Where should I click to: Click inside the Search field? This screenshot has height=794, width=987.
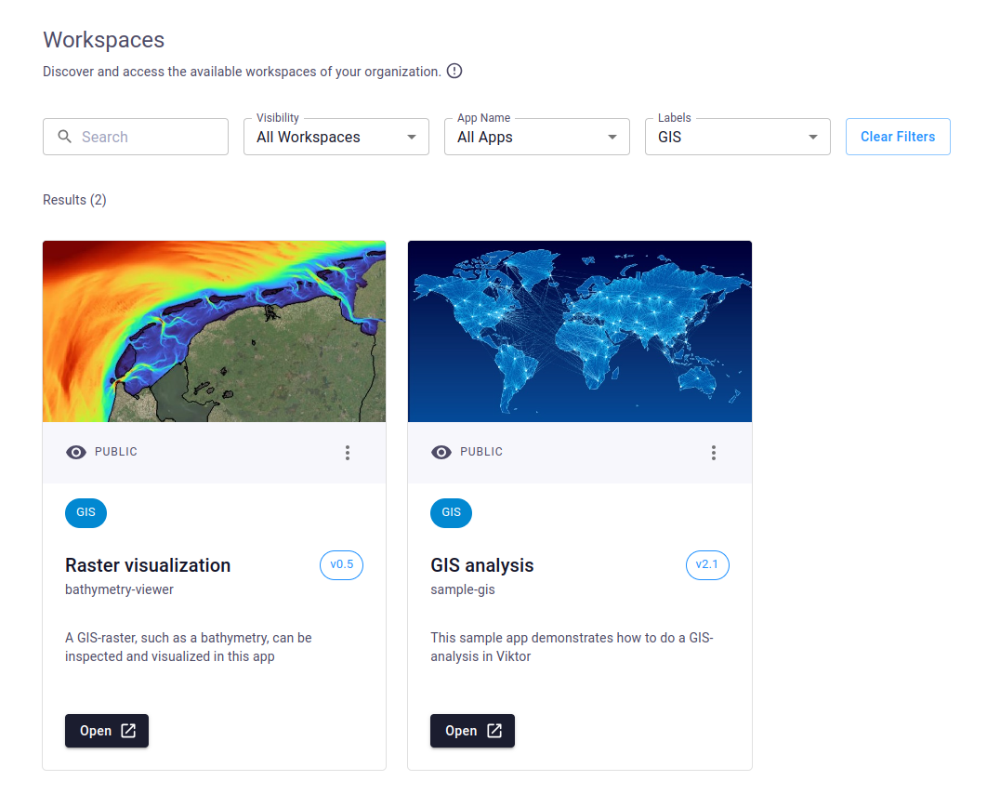[139, 136]
